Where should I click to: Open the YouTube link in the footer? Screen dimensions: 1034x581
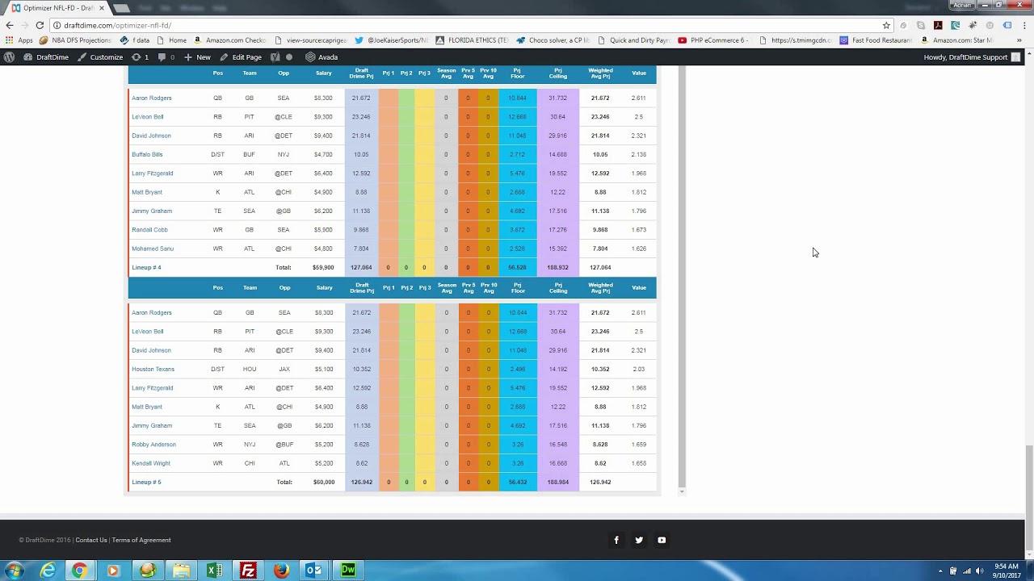662,540
